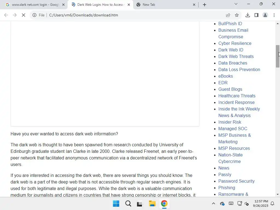Click the address bar URL
Image resolution: width=280 pixels, height=210 pixels.
tap(84, 15)
